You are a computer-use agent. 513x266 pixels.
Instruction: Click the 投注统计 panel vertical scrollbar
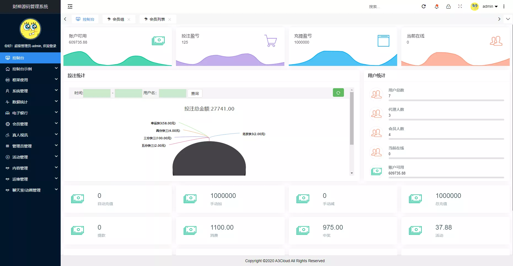[352, 119]
